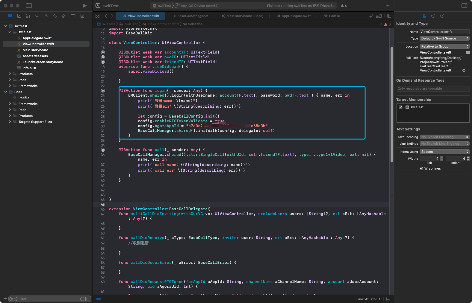472x303 pixels.
Task: Click pwdTF outlet connection circle
Action: tap(103, 57)
